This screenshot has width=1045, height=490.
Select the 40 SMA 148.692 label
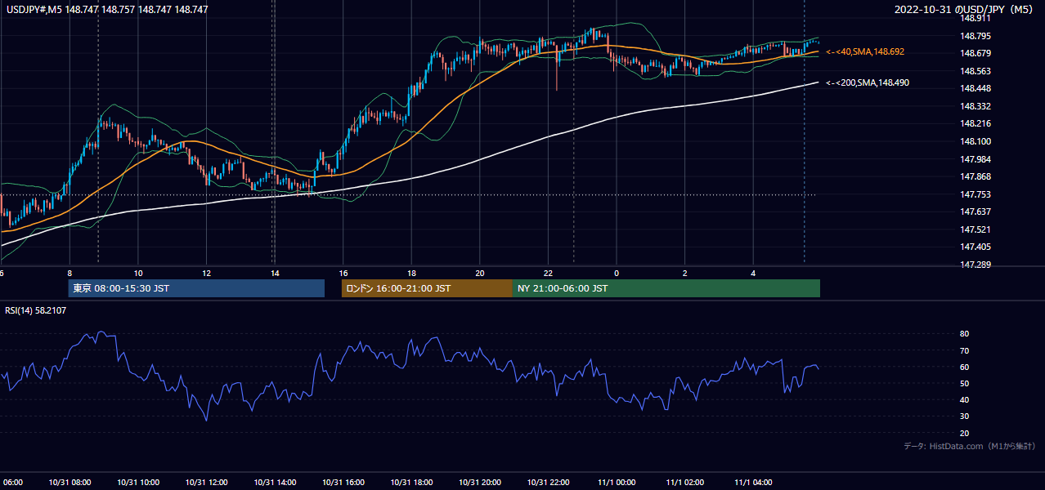coord(865,51)
